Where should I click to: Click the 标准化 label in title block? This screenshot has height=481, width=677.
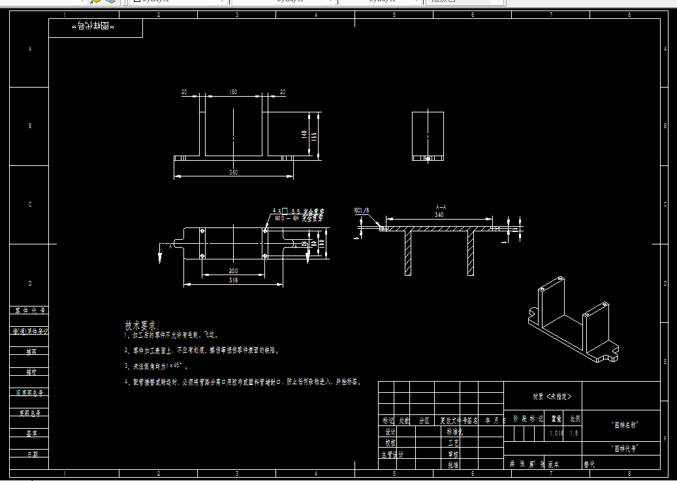point(454,432)
